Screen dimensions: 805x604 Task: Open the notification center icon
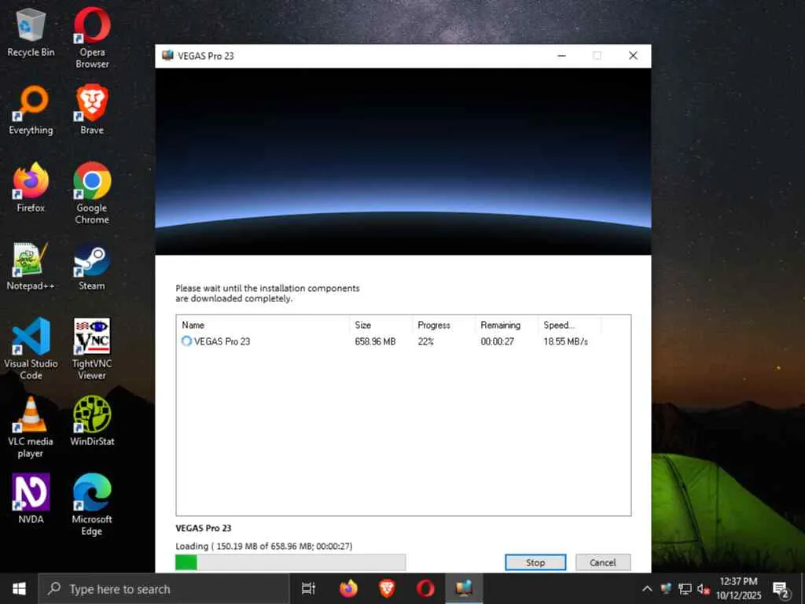(781, 589)
